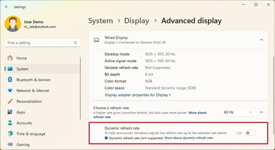Open Gaming settings label
The height and width of the screenshot is (150, 275).
(x=23, y=145)
